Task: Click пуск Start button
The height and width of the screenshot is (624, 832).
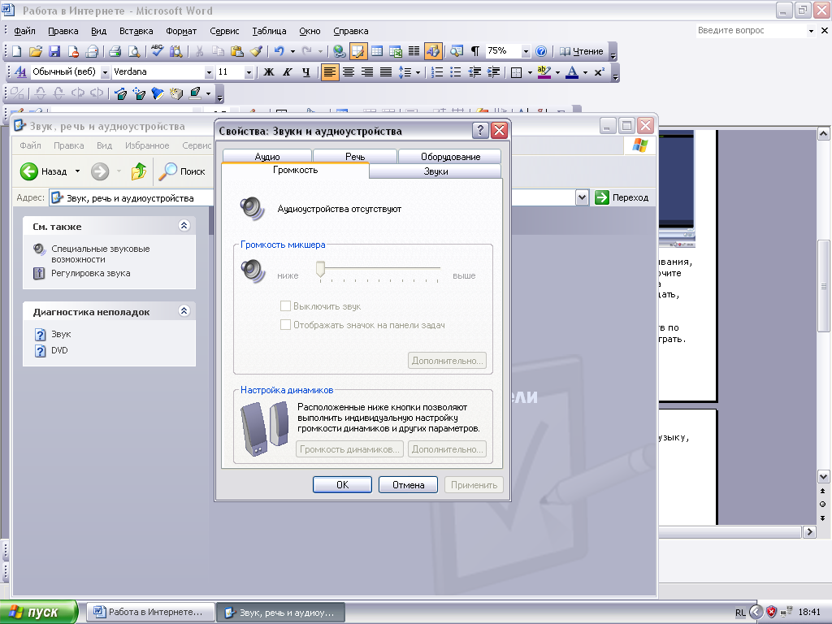Action: click(38, 612)
